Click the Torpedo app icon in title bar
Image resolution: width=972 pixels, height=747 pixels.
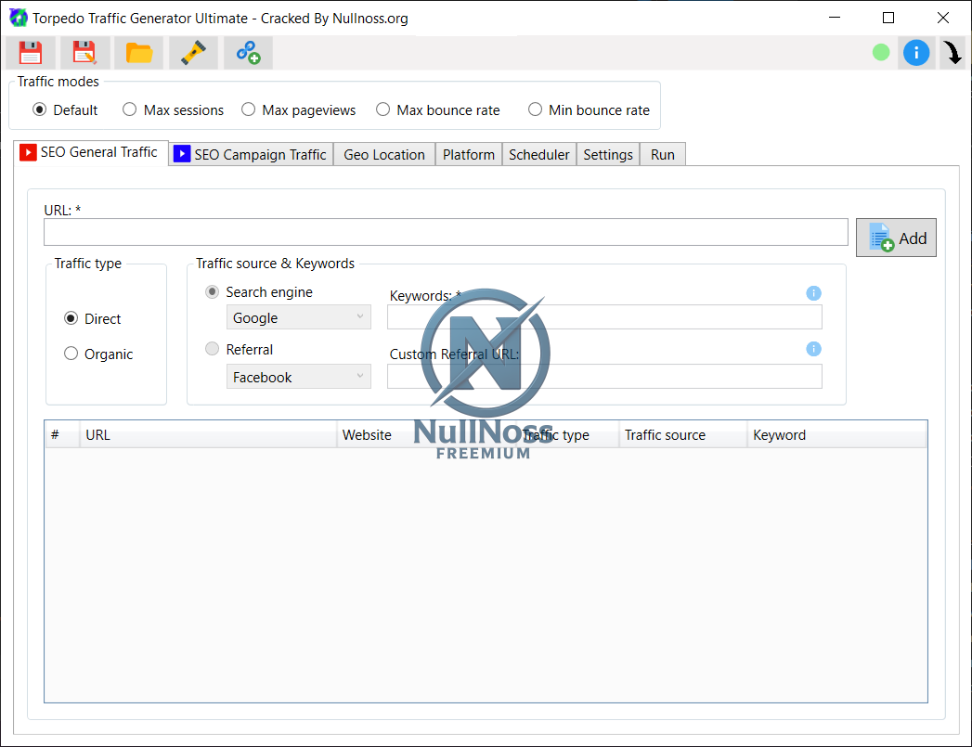[x=18, y=18]
